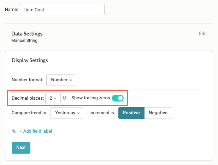Click the Next button
Screen dimensions: 218x165
pos(21,148)
